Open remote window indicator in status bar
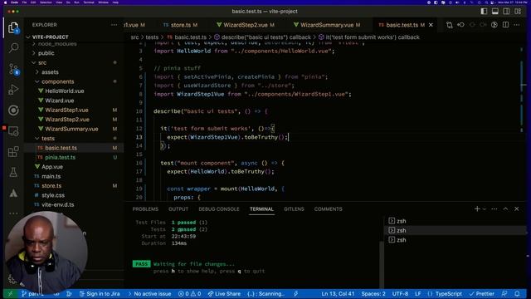531x299 pixels. [10, 293]
